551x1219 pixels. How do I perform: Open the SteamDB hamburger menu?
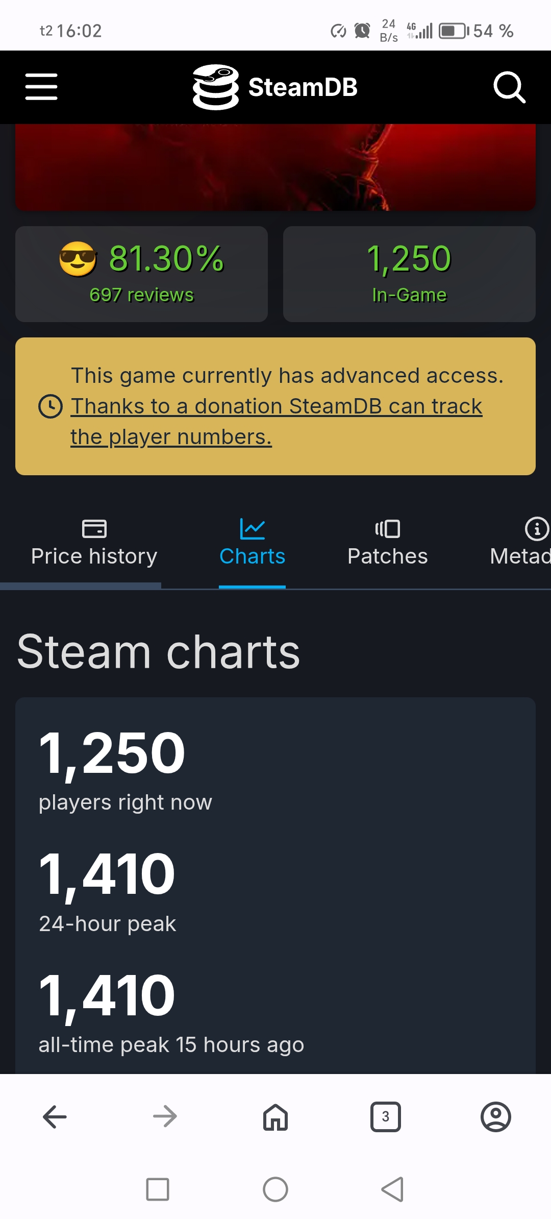point(41,87)
